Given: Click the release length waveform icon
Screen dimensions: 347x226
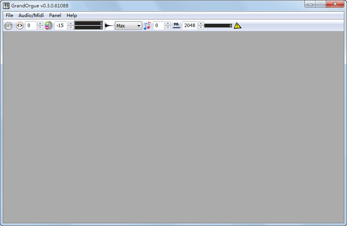Looking at the screenshot, I should [x=109, y=26].
